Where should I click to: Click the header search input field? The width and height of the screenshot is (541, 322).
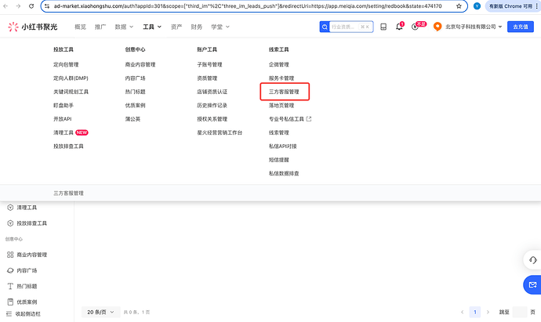351,27
